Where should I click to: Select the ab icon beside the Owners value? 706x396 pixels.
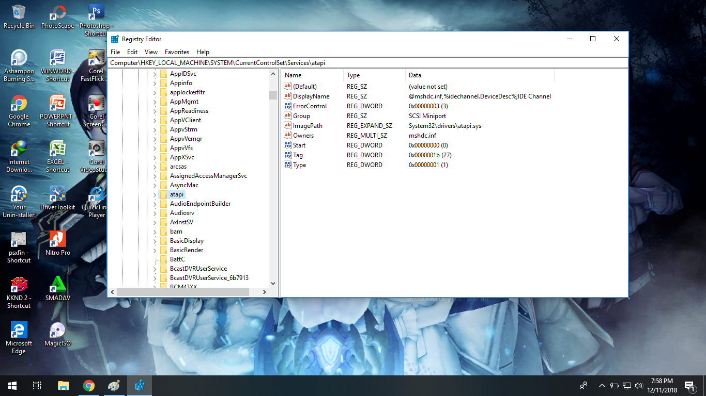pos(288,135)
